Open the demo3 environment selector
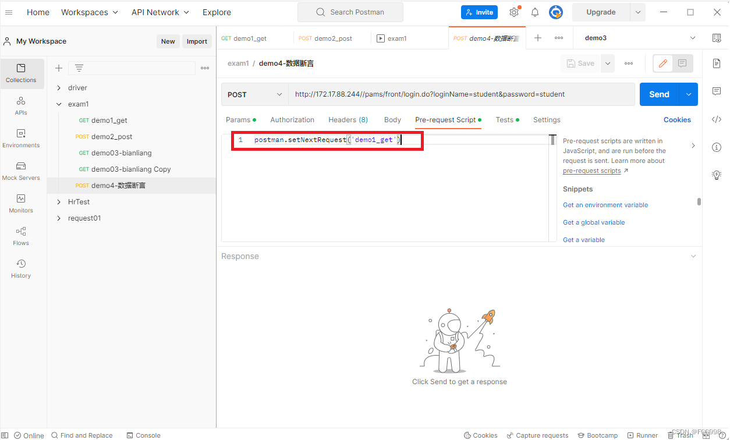 [640, 38]
